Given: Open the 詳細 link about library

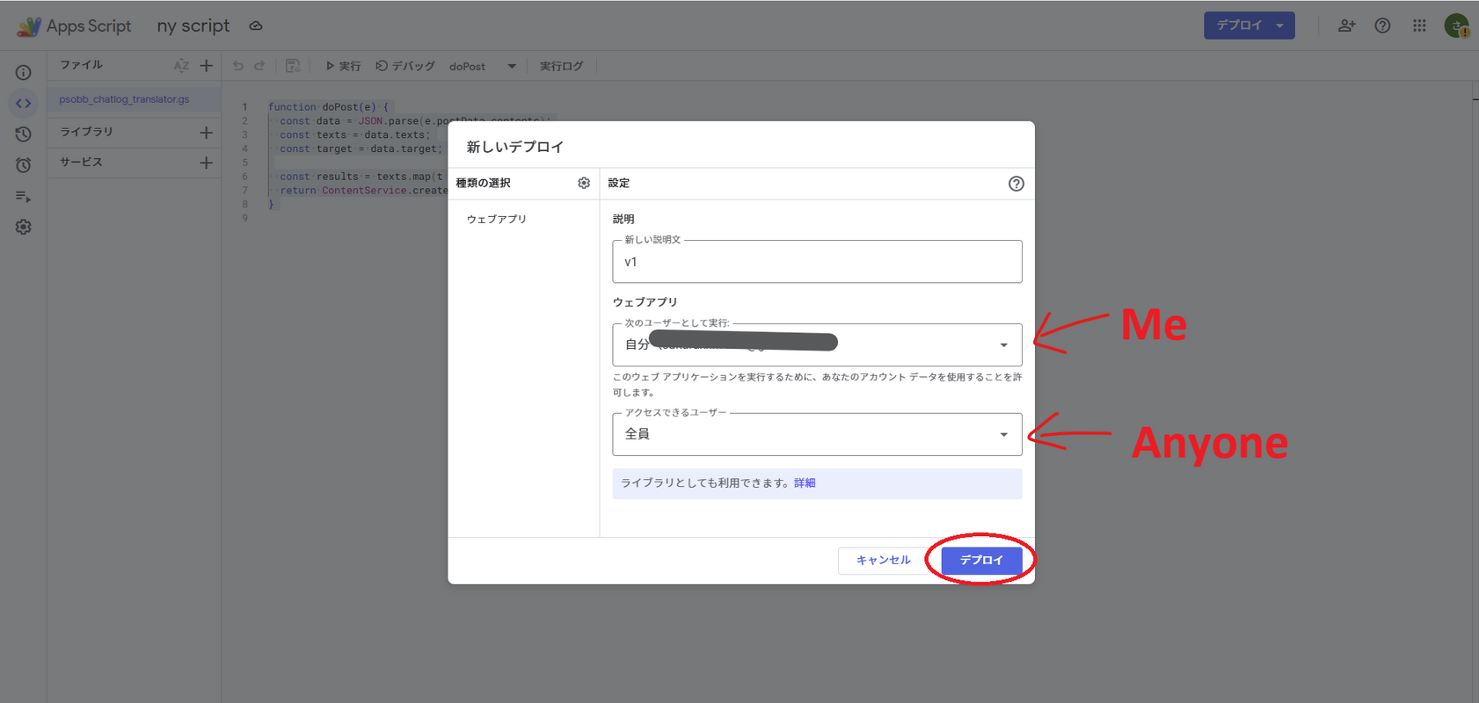Looking at the screenshot, I should pyautogui.click(x=805, y=482).
